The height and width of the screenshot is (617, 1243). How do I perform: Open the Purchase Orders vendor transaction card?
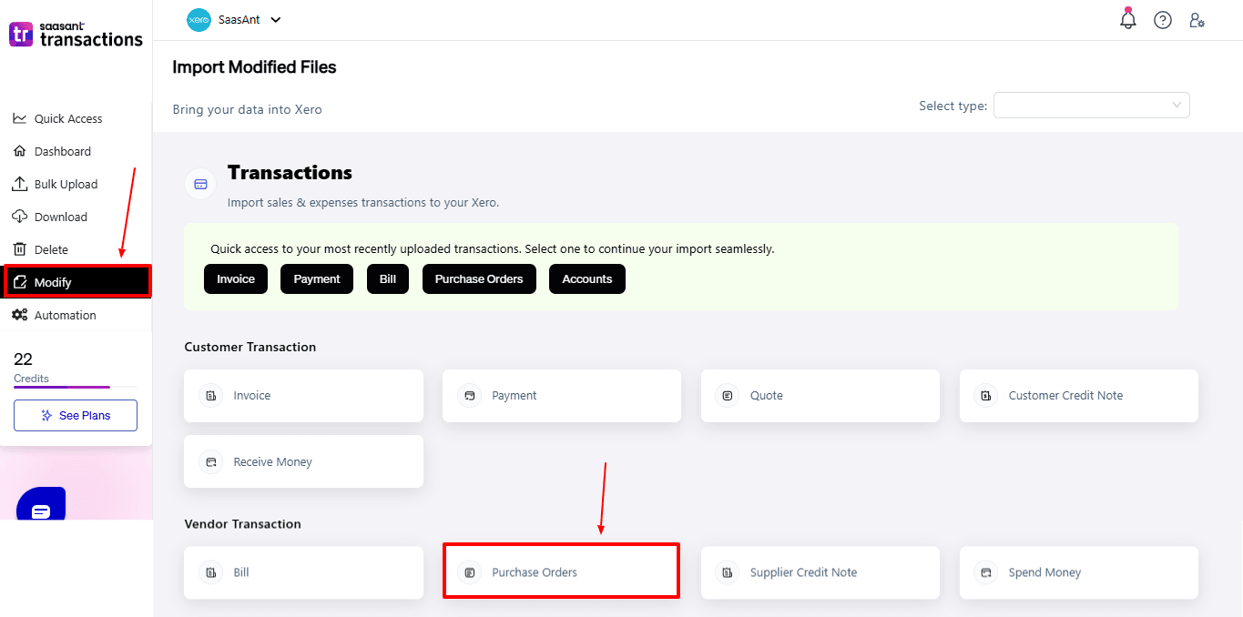[561, 571]
